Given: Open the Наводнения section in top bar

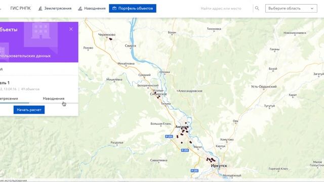Looking at the screenshot, I should (x=92, y=9).
